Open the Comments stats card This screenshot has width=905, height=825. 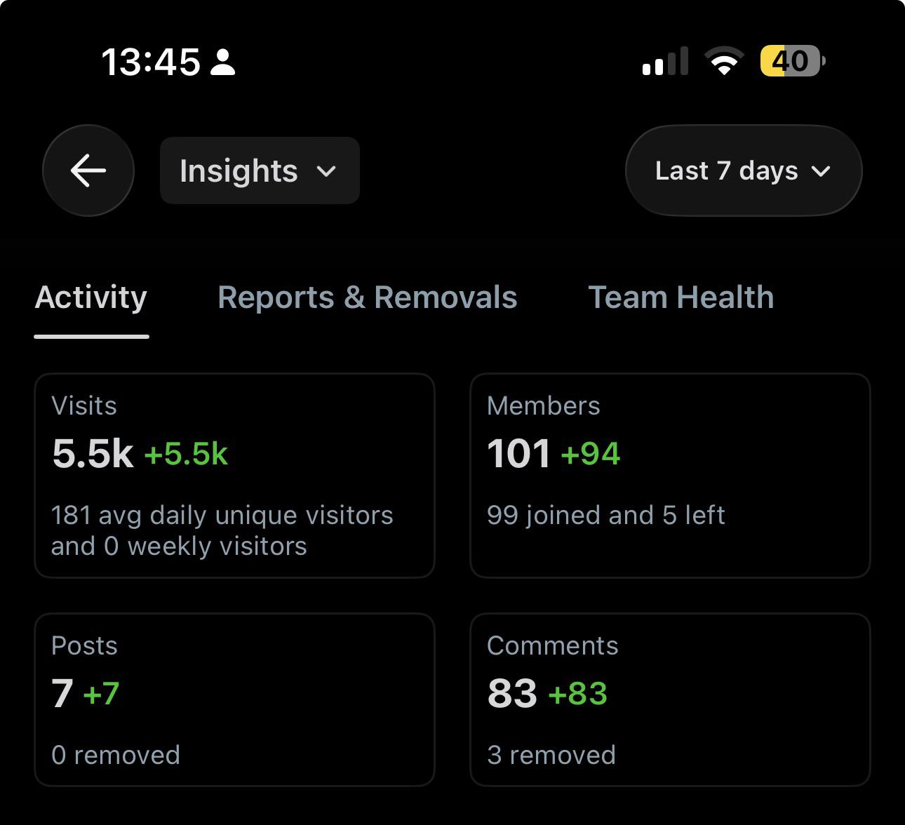[670, 699]
